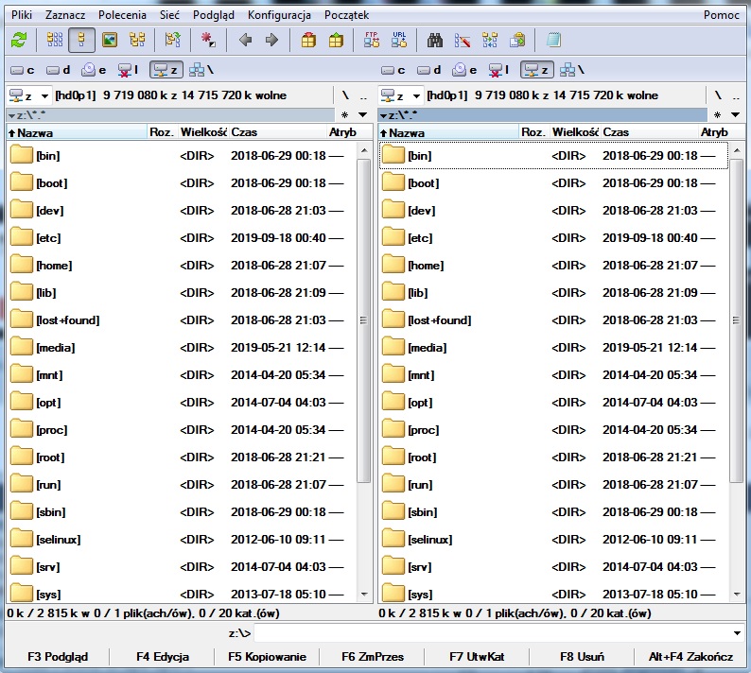Open the Zaznacz menu
Screen dimensions: 751x673
tap(65, 15)
